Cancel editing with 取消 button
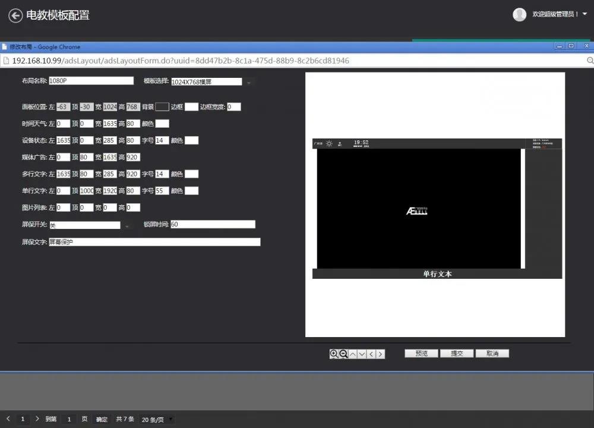Viewport: 594px width, 428px height. coord(492,353)
